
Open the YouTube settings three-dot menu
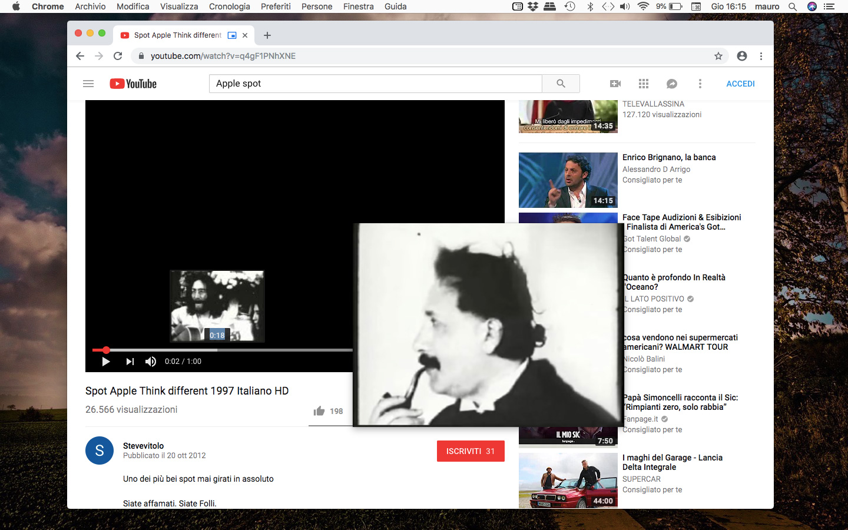click(700, 84)
